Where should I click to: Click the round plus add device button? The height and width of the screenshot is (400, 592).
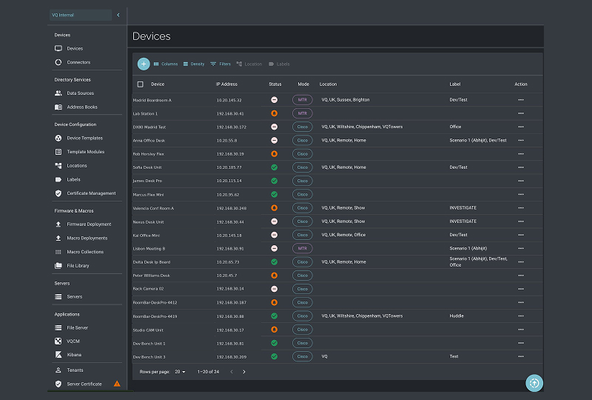coord(144,64)
